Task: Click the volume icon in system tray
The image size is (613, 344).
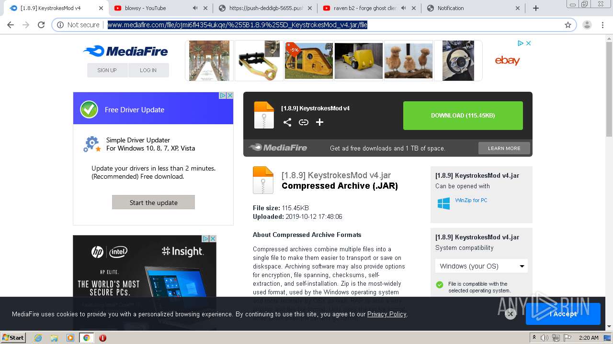Action: coord(544,338)
